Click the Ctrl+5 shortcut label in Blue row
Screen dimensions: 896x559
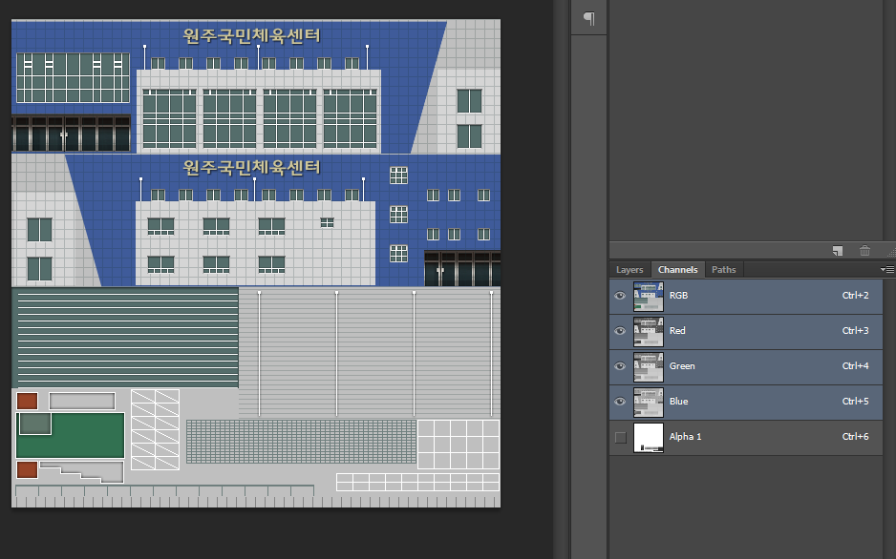tap(856, 402)
